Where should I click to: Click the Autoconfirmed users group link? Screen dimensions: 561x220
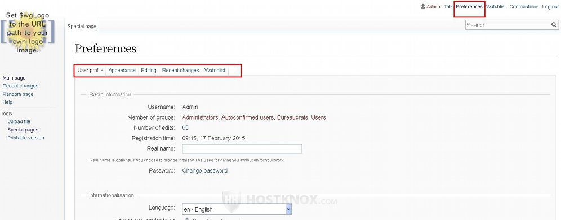coord(248,117)
